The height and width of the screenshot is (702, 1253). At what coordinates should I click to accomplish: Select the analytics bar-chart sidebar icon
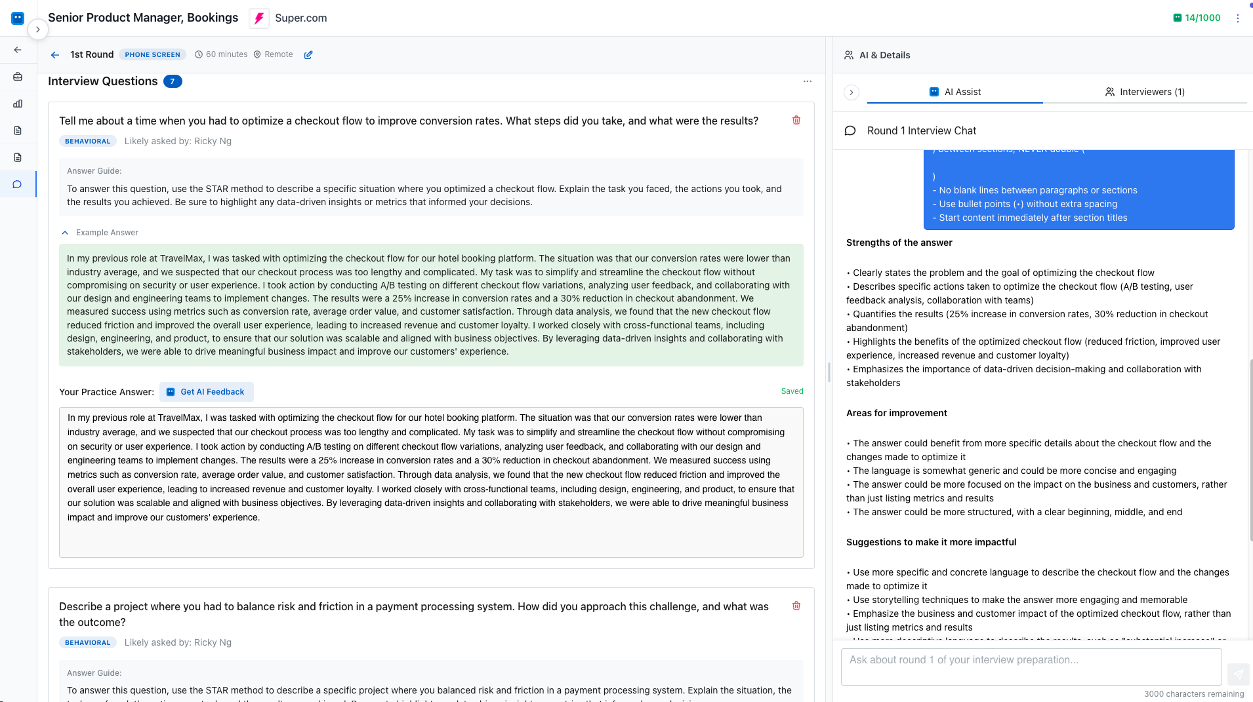18,104
